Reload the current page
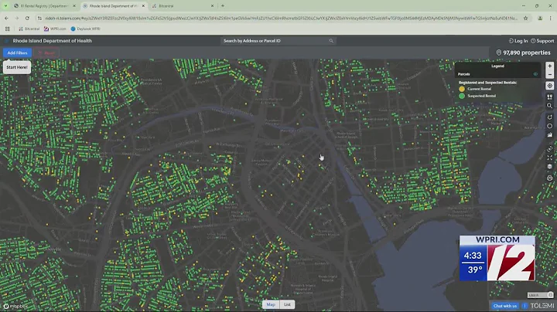 [27, 18]
